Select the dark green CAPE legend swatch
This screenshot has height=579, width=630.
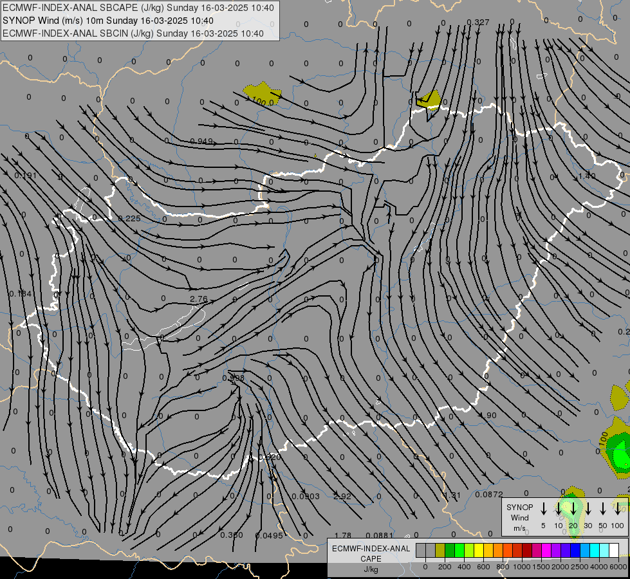pos(450,550)
